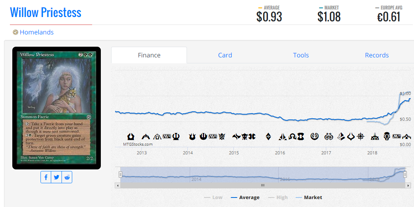
Task: Click the $0.50 y-axis label
Action: (405, 119)
